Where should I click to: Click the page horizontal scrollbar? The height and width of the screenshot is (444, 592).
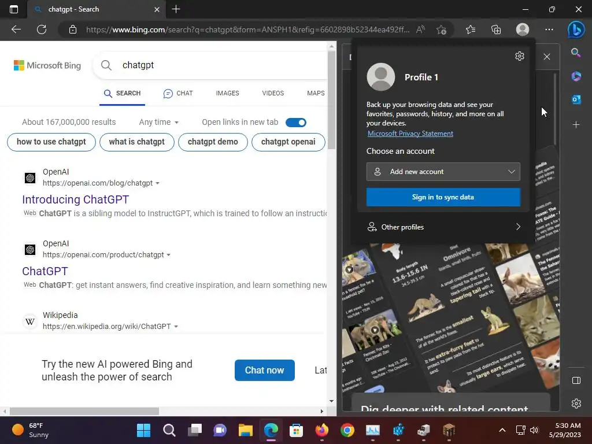click(84, 411)
